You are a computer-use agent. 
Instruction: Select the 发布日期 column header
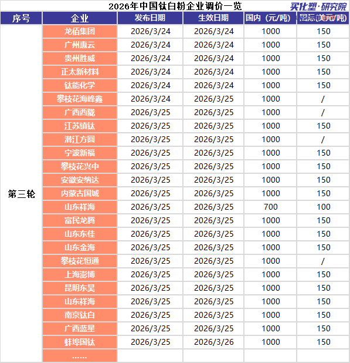pos(150,18)
